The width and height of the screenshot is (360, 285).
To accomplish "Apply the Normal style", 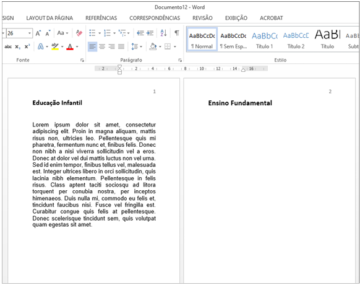I will click(202, 40).
